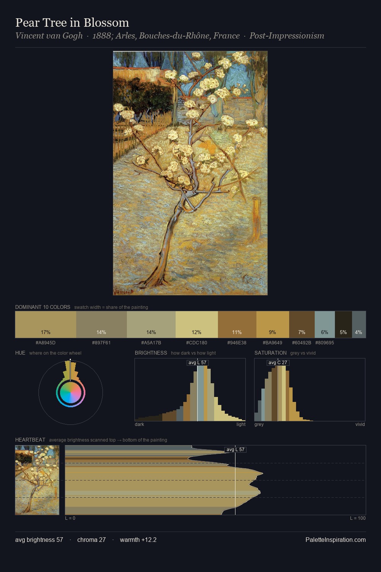Click the 'L = 100' heartbeat axis label
381x572 pixels.
pyautogui.click(x=358, y=518)
